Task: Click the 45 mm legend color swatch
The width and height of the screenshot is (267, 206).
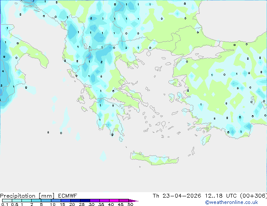Action: pyautogui.click(x=124, y=201)
